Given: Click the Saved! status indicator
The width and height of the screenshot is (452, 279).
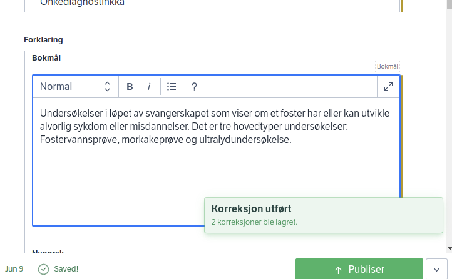Looking at the screenshot, I should pyautogui.click(x=58, y=269).
